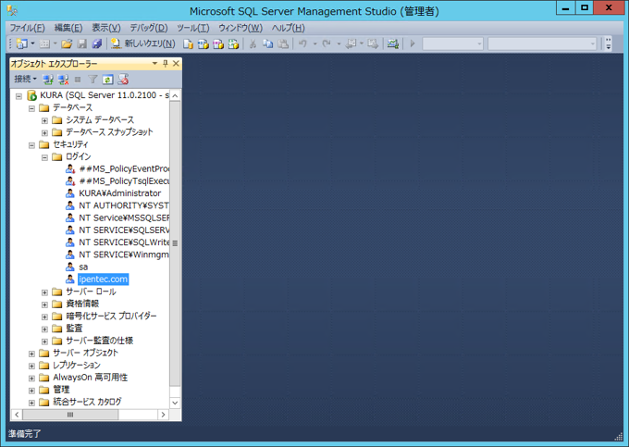Collapse the データベース folder
The width and height of the screenshot is (629, 447).
click(x=31, y=108)
